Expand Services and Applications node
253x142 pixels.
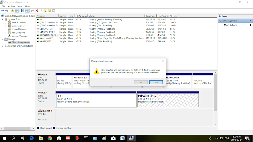[x=2, y=46]
